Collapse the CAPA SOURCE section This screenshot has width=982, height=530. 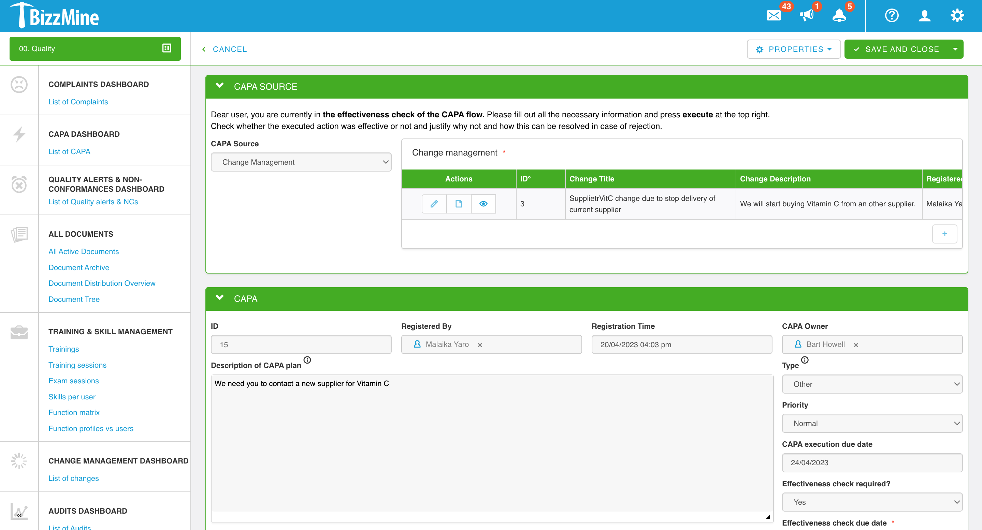(220, 86)
